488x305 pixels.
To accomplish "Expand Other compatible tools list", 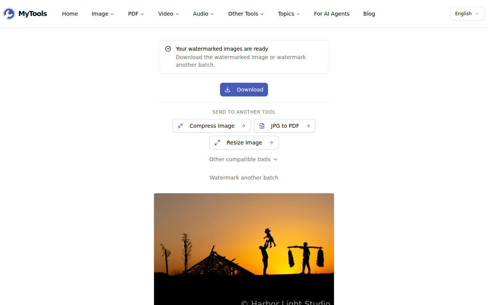I will pos(244,159).
